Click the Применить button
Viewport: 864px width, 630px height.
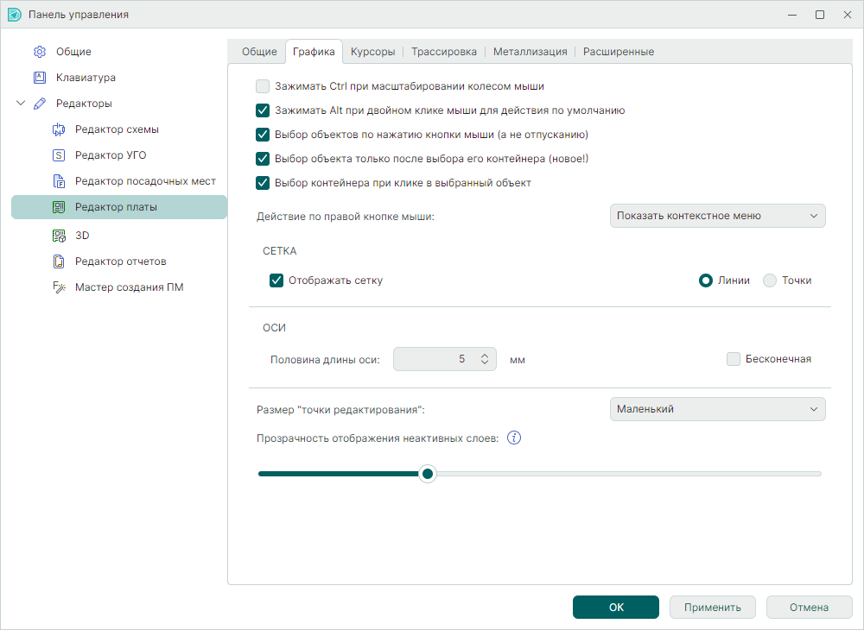click(713, 607)
